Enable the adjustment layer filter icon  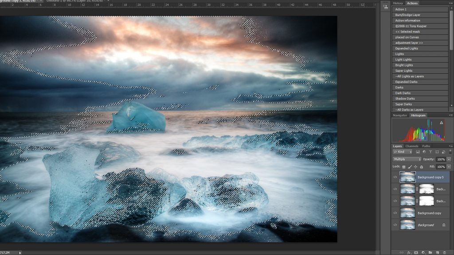pos(424,152)
